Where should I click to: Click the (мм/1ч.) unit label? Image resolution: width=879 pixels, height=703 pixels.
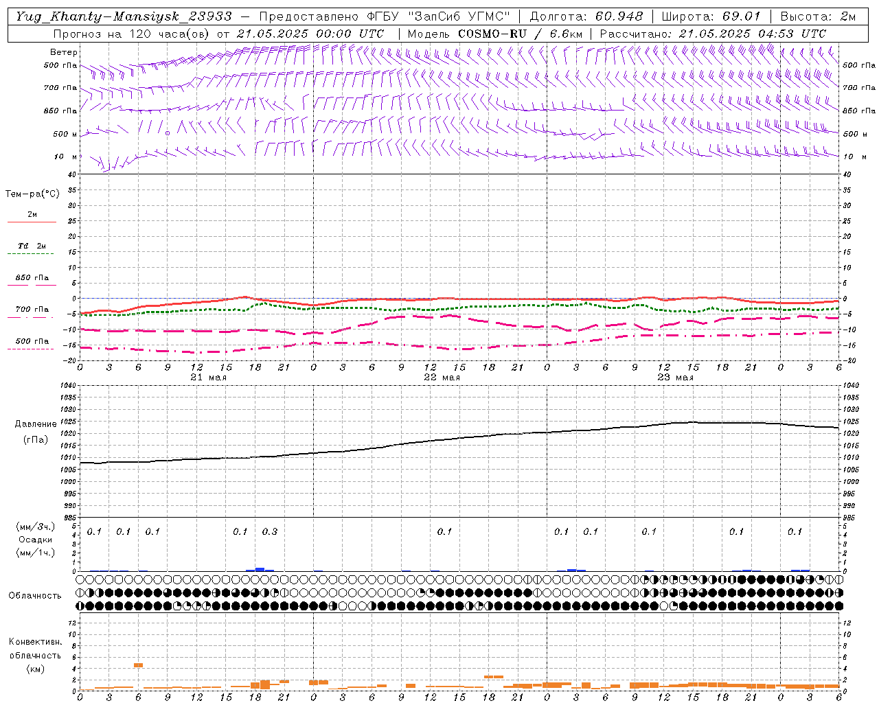click(x=36, y=553)
